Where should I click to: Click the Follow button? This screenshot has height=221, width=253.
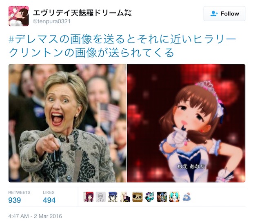224,13
